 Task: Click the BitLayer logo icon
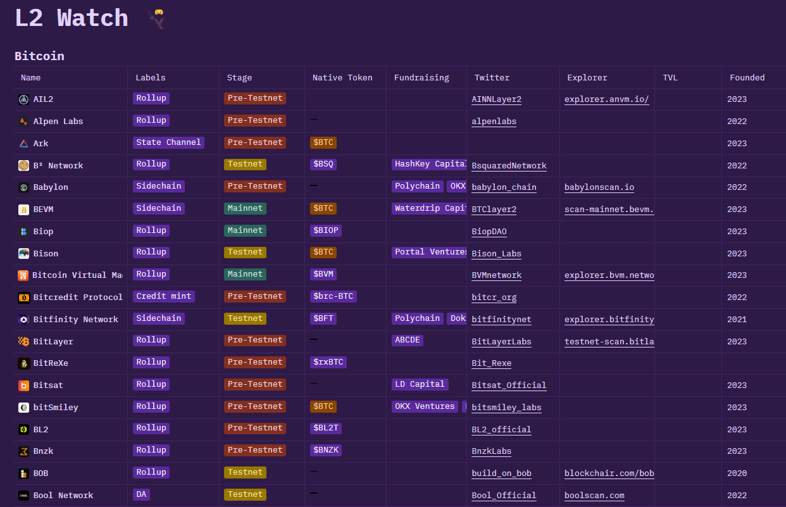[23, 342]
